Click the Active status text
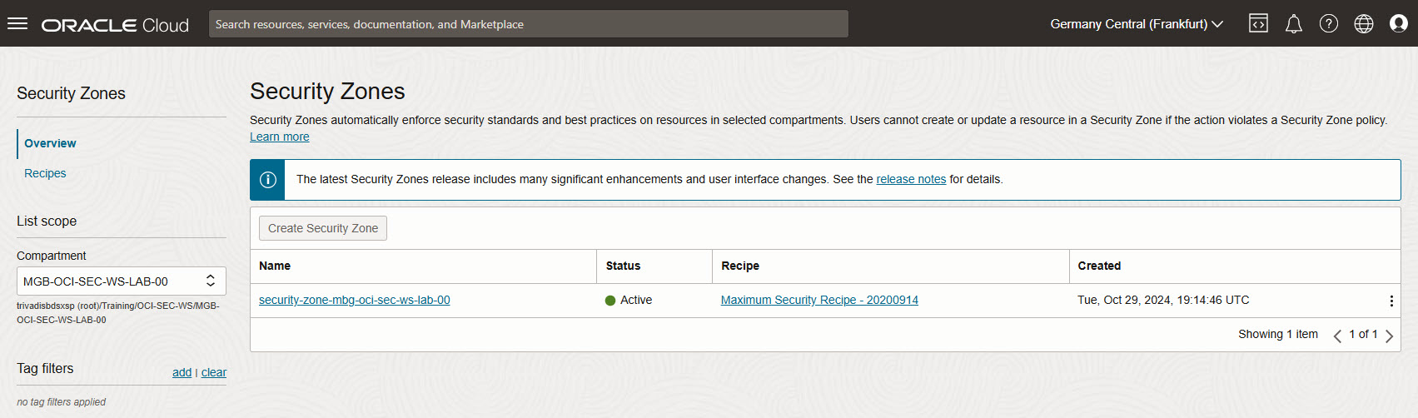This screenshot has height=418, width=1418. click(636, 300)
